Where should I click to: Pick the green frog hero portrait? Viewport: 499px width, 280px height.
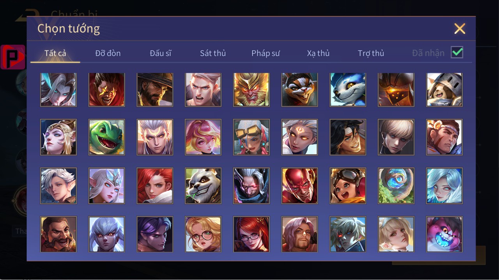(106, 137)
